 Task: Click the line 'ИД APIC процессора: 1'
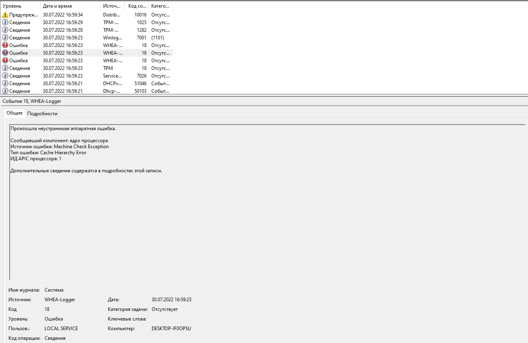(36, 159)
